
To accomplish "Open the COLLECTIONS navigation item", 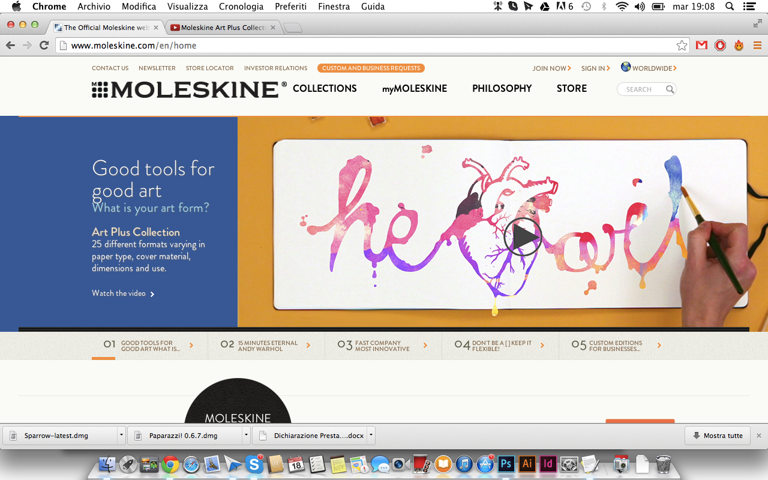I will click(x=325, y=88).
